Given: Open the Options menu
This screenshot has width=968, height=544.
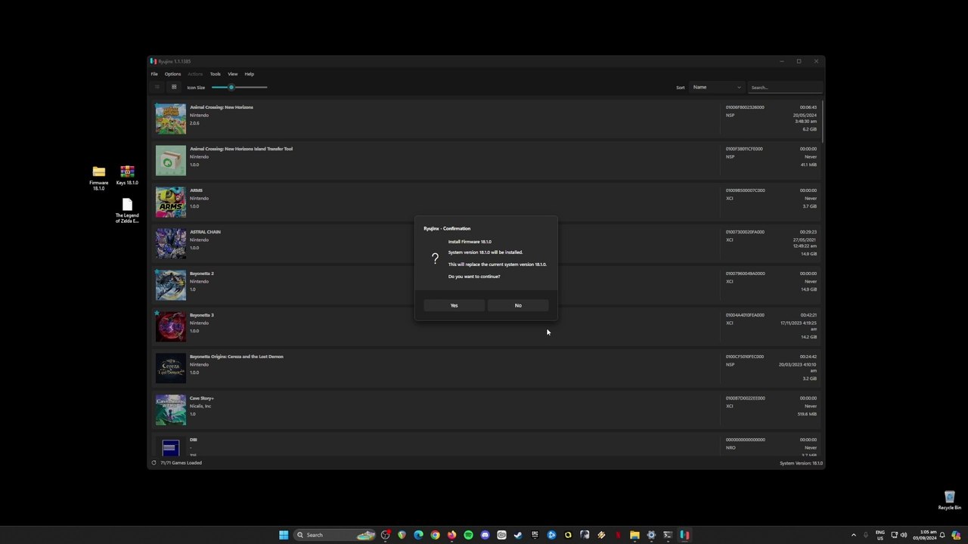Looking at the screenshot, I should [x=172, y=74].
